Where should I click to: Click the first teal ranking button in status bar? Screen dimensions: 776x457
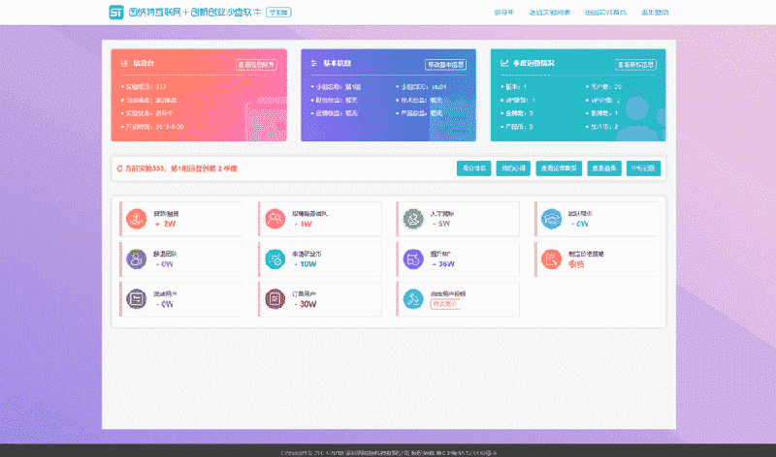(474, 168)
